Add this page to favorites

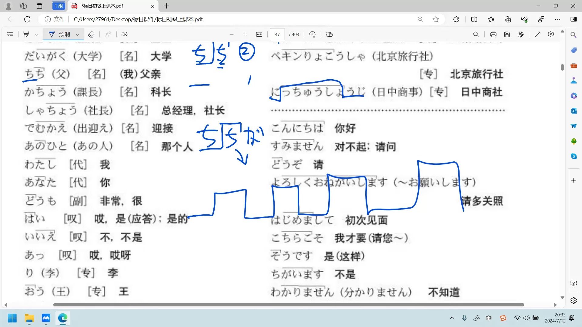coord(436,19)
